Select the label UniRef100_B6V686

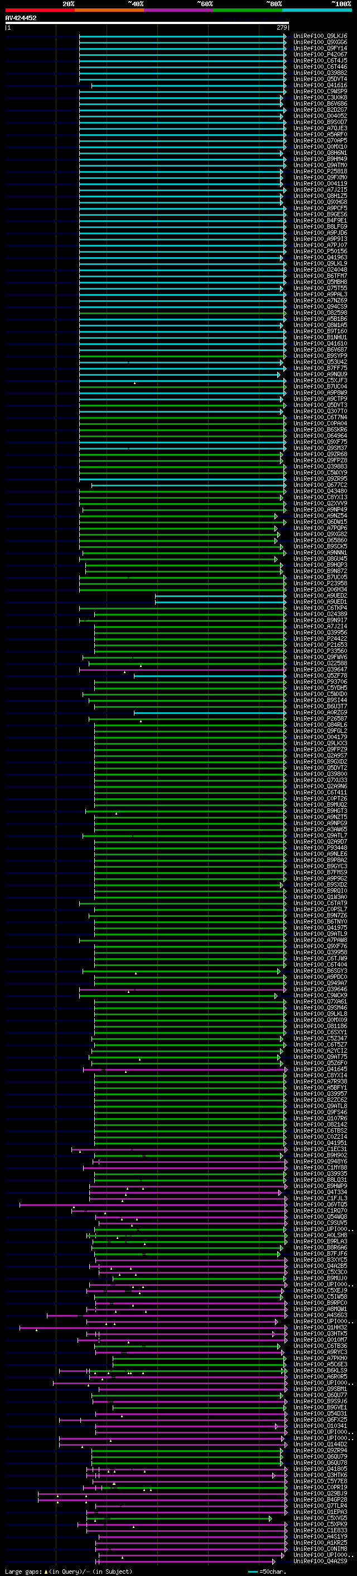pos(320,104)
